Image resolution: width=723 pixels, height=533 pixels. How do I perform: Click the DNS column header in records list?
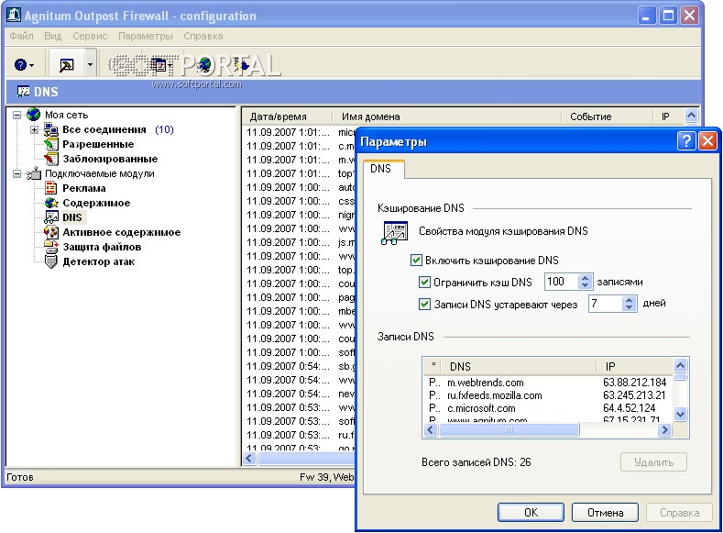[520, 366]
